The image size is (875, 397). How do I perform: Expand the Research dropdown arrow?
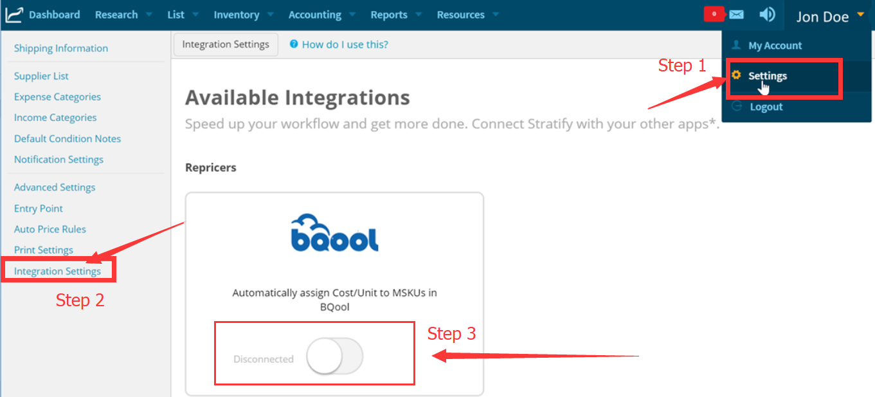click(149, 15)
